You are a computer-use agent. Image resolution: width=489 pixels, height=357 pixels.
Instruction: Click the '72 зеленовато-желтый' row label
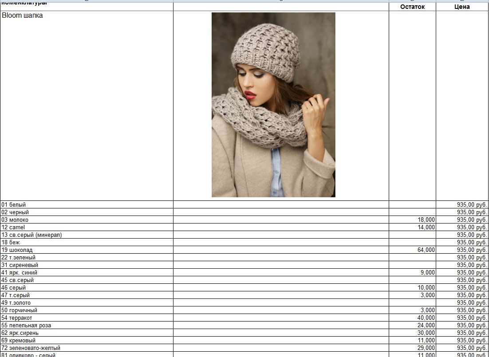pos(31,348)
